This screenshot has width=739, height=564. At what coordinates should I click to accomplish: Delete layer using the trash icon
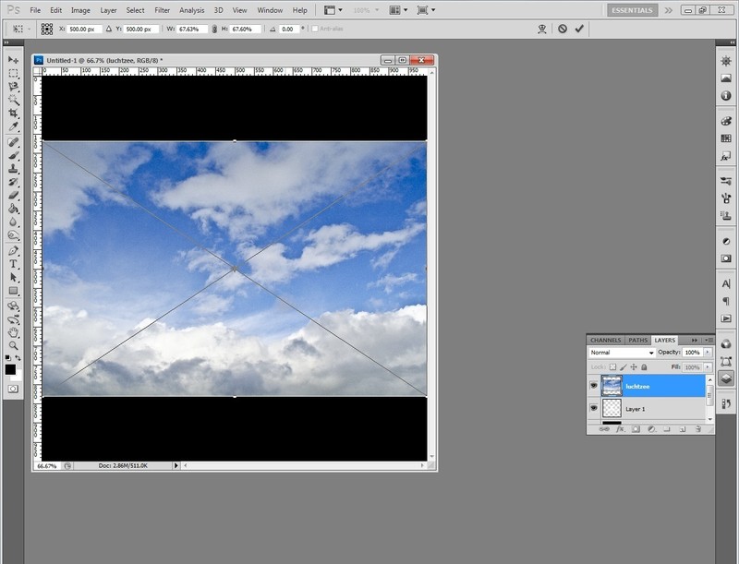(x=699, y=429)
